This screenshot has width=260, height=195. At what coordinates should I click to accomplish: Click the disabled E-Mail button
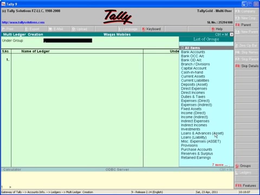59,29
